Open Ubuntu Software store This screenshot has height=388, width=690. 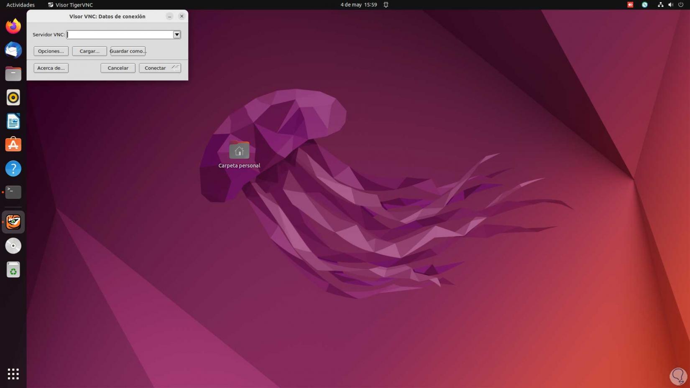[13, 145]
